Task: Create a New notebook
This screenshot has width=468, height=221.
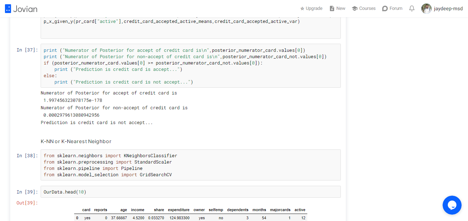Action: coord(337,8)
